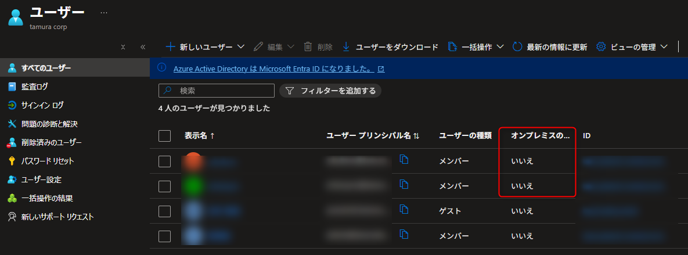Click the orange avatar in the first row
This screenshot has height=255, width=688.
point(193,162)
